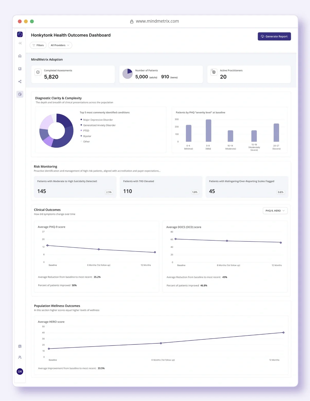The image size is (310, 401).
Task: Open the All Providers dropdown
Action: pyautogui.click(x=60, y=45)
